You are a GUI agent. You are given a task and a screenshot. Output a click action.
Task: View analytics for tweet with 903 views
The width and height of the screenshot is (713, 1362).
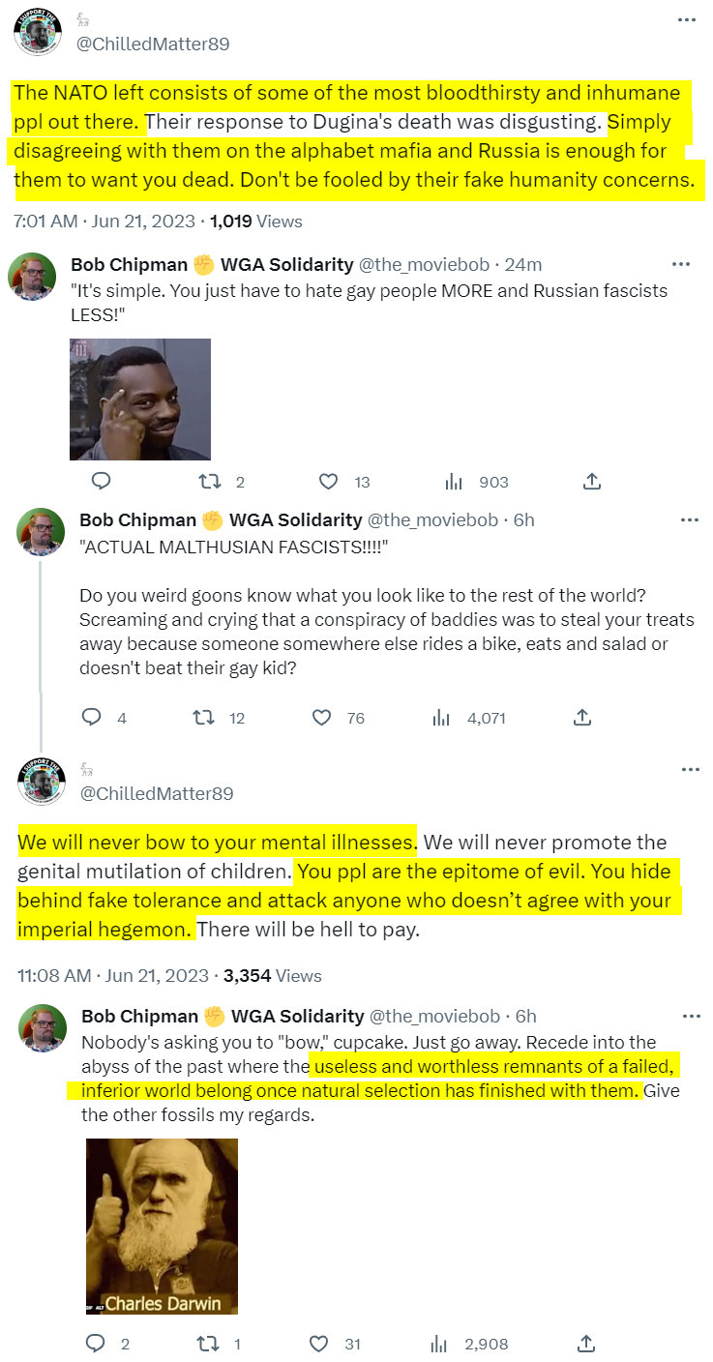(x=452, y=481)
